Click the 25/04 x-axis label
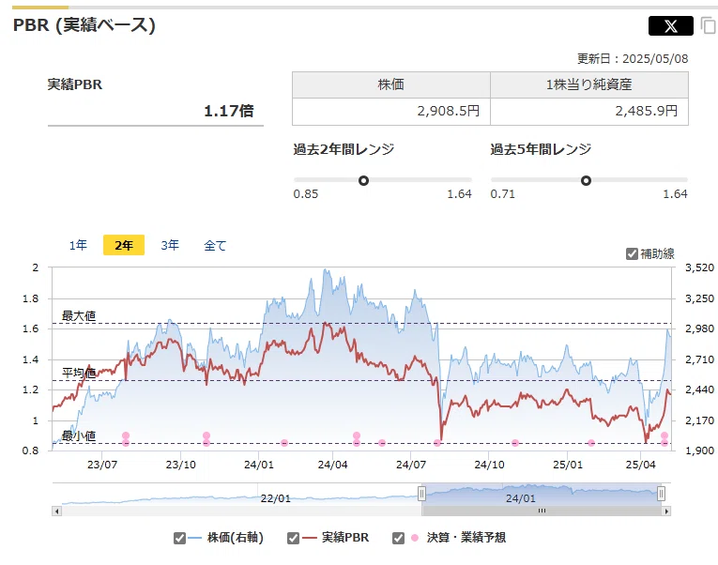The height and width of the screenshot is (565, 718). [x=641, y=465]
